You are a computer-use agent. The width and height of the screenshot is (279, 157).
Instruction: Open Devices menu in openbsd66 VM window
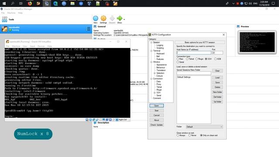pyautogui.click(x=41, y=46)
